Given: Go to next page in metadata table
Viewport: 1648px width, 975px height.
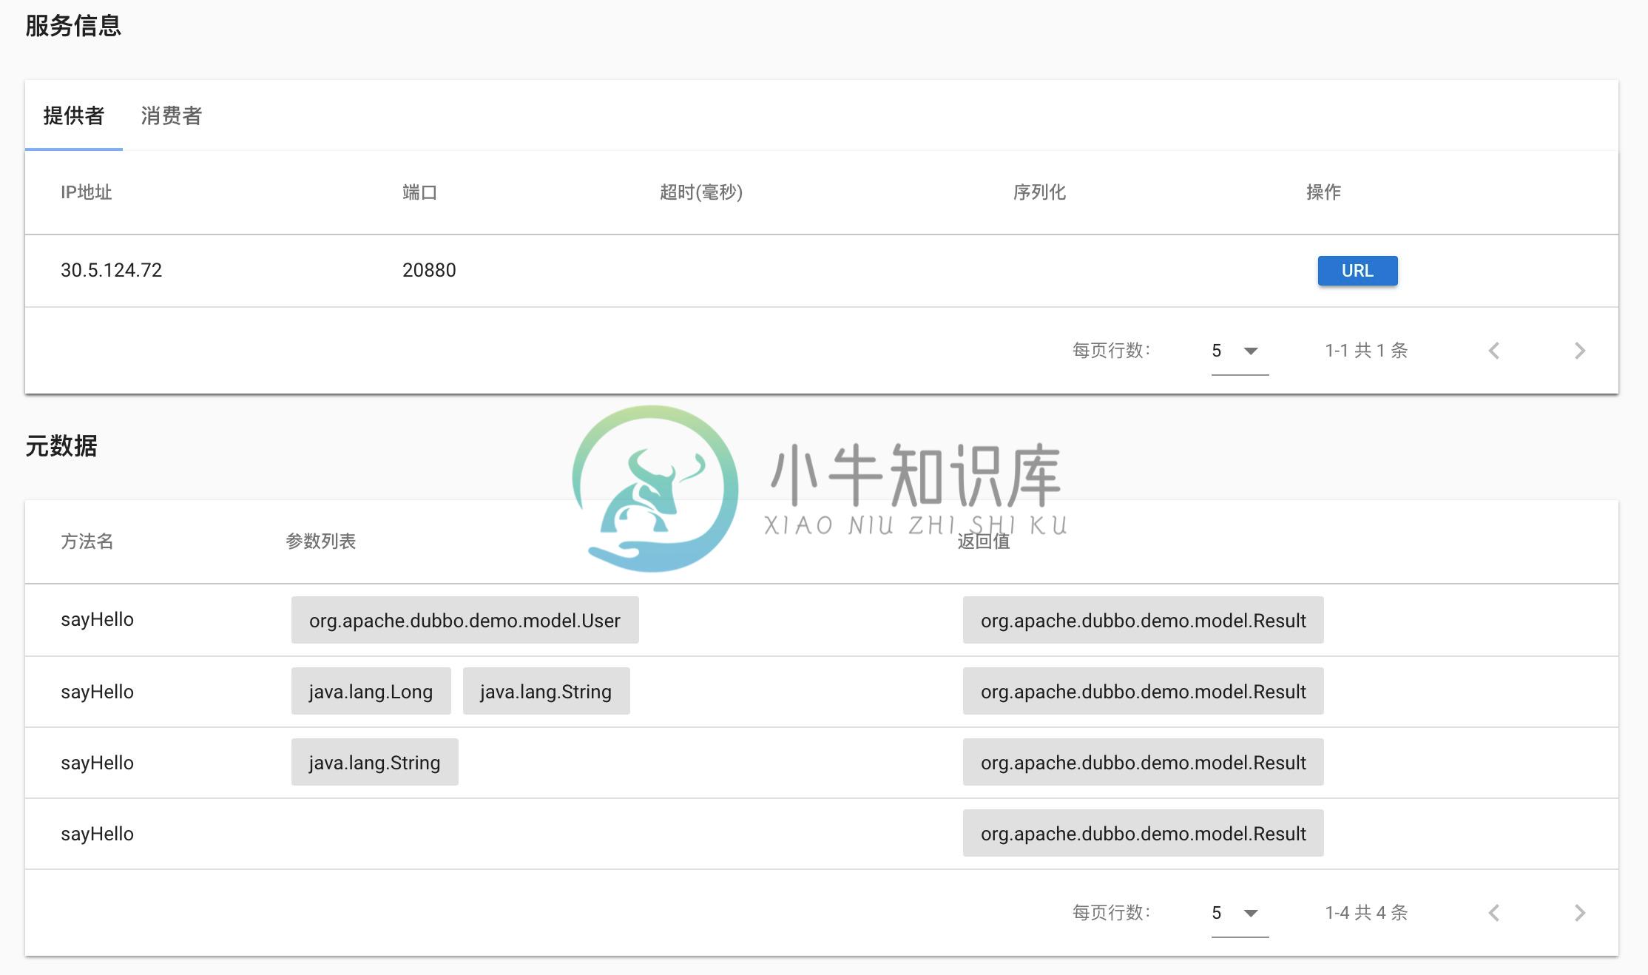Looking at the screenshot, I should point(1580,913).
